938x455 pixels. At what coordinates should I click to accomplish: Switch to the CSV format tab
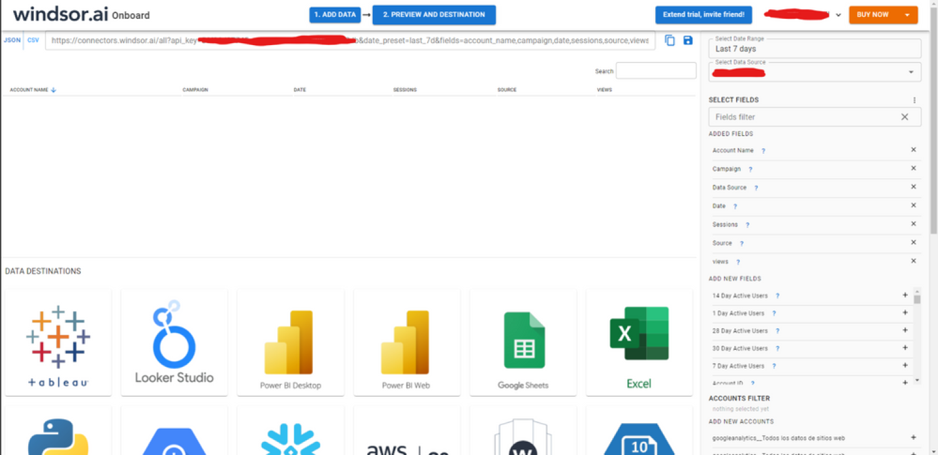tap(33, 40)
